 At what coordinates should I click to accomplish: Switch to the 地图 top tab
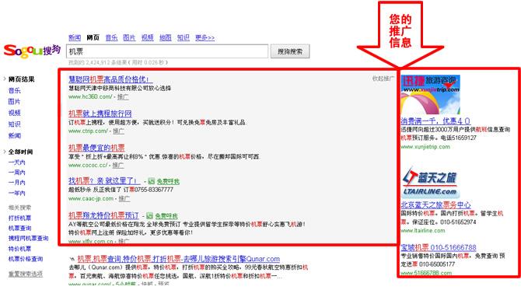[165, 37]
